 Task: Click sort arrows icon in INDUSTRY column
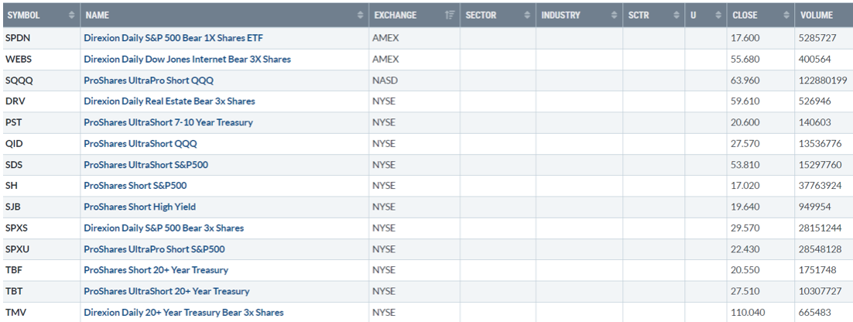click(614, 15)
